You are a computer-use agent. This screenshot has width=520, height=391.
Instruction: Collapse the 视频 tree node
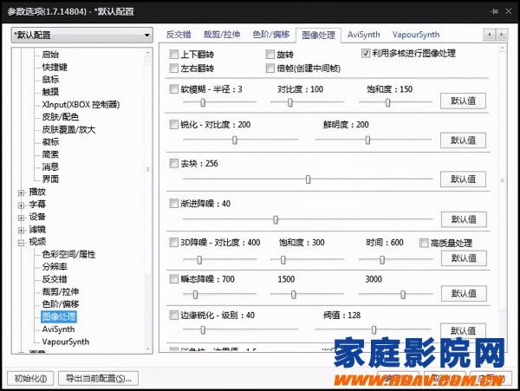coord(21,242)
